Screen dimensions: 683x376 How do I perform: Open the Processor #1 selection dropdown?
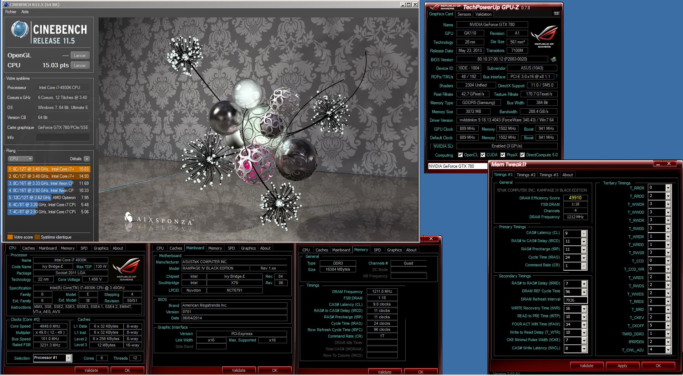pos(68,358)
